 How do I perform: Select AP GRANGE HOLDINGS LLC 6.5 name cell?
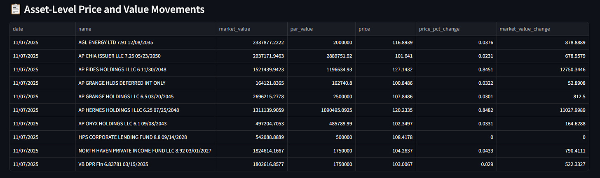point(145,97)
